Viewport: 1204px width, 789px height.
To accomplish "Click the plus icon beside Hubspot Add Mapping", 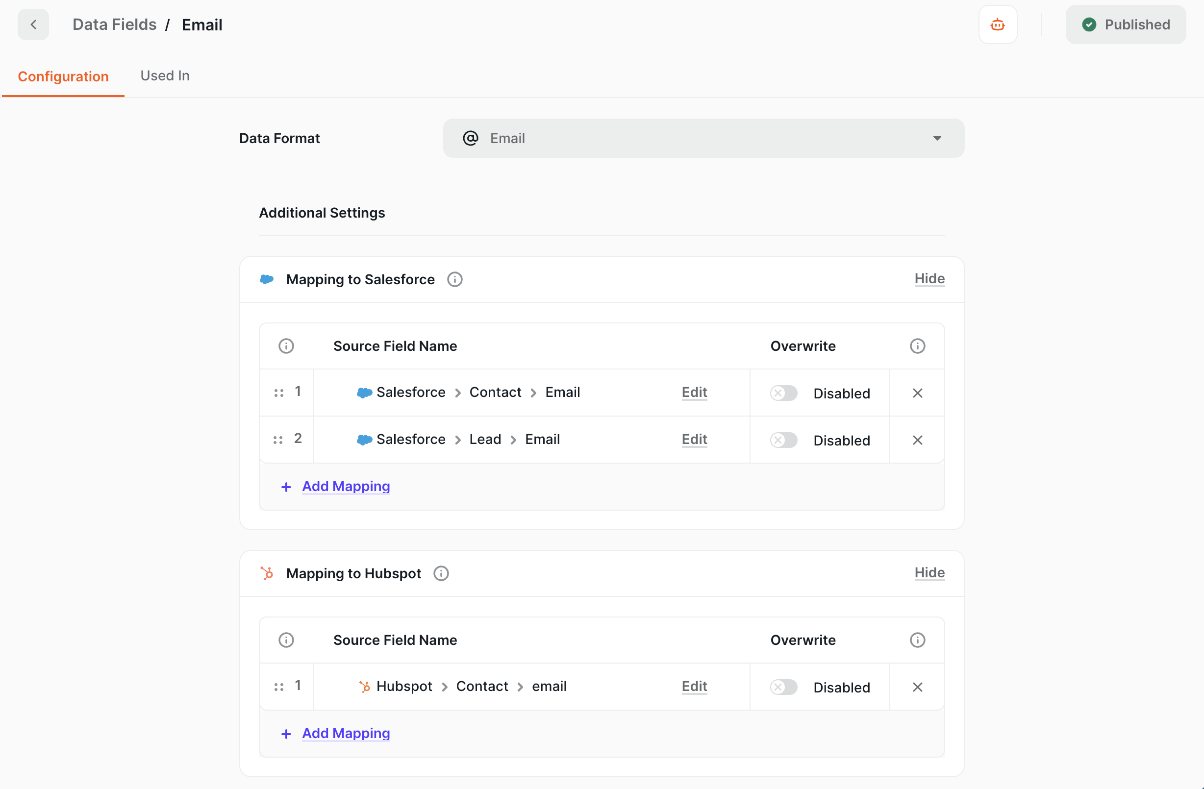I will click(286, 734).
